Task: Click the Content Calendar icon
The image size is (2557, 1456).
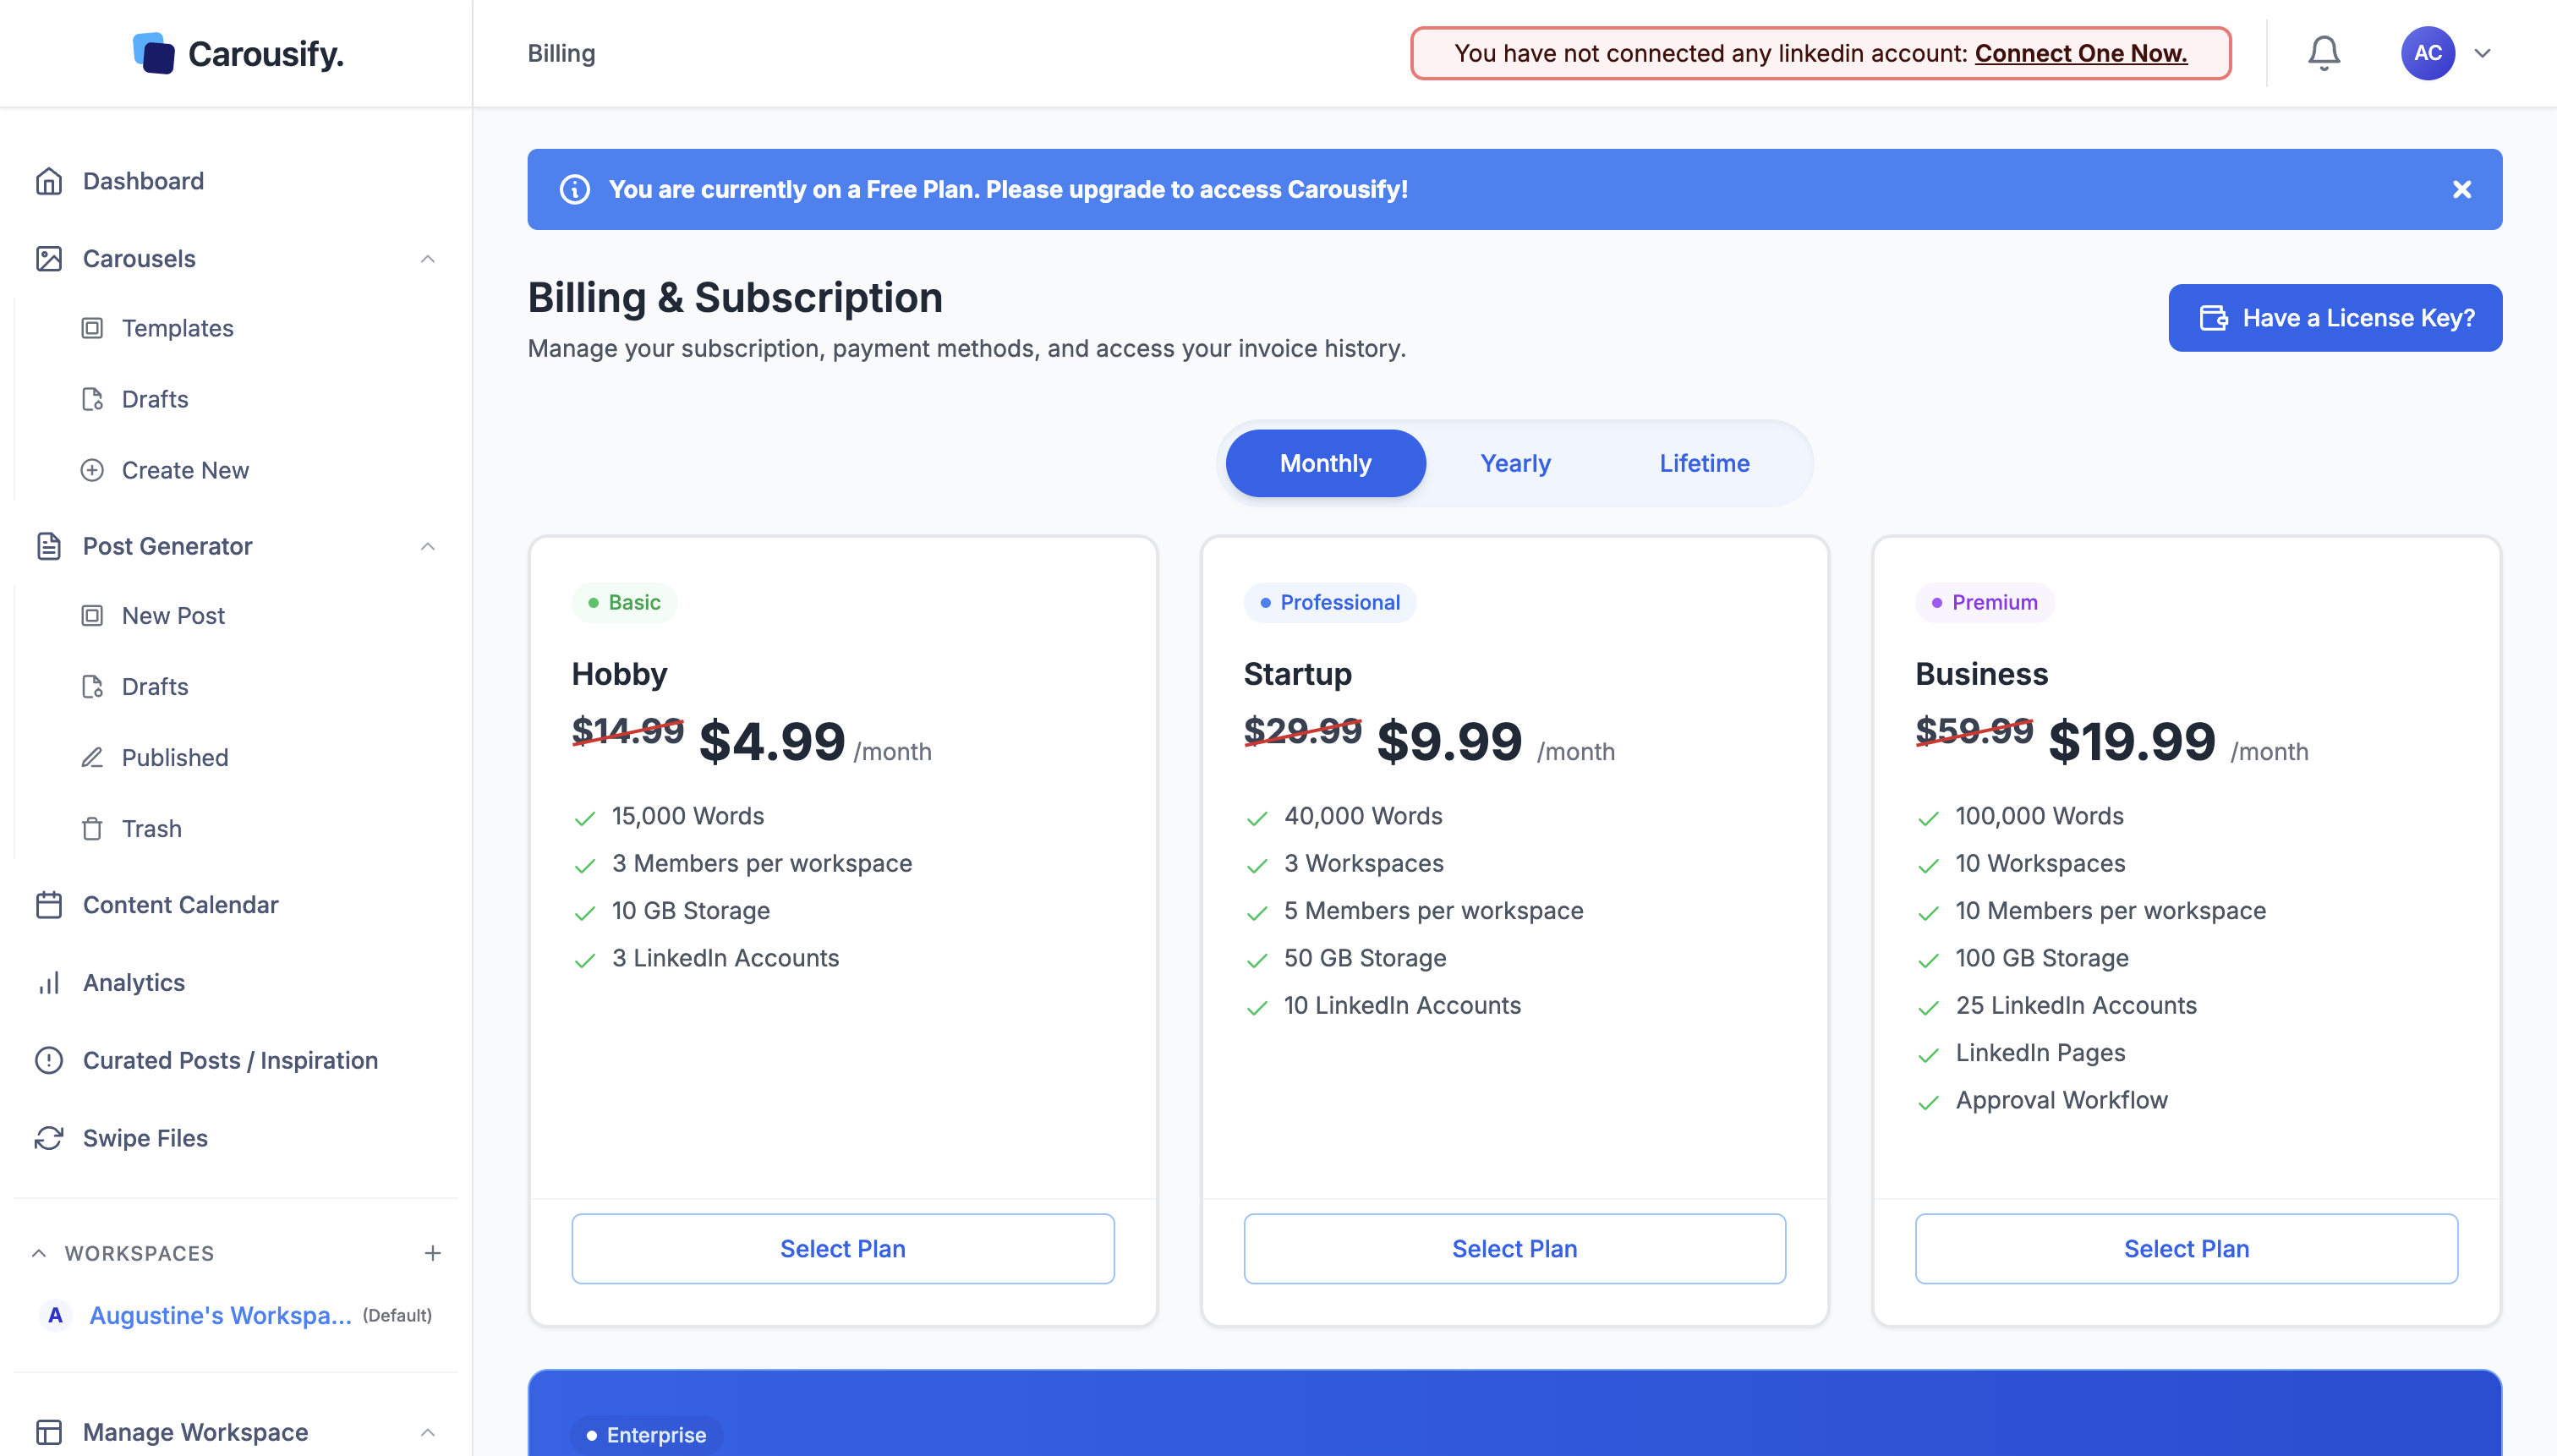Action: [x=49, y=905]
